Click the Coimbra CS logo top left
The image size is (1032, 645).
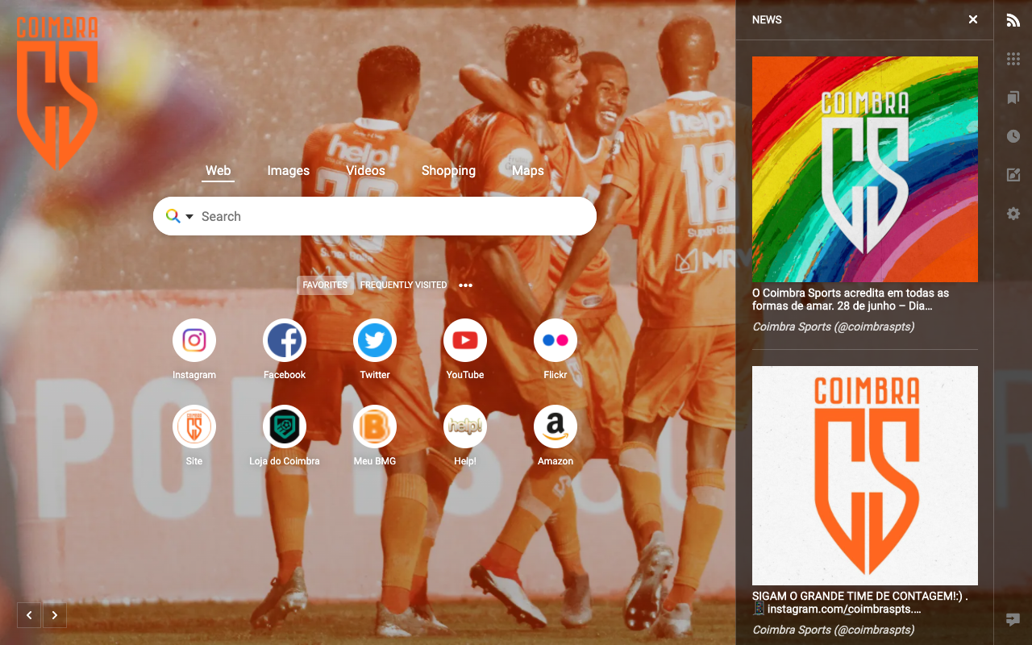coord(57,94)
